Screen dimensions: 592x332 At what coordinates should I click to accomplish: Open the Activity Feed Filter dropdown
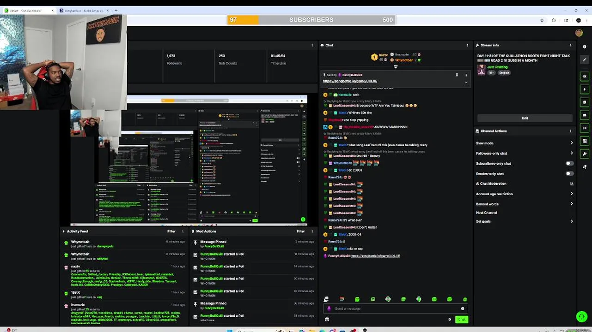coord(171,231)
